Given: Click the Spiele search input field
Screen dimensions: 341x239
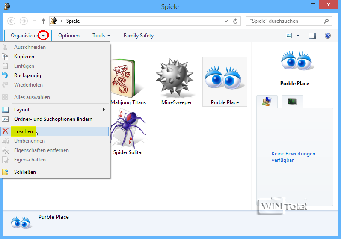Looking at the screenshot, I should pyautogui.click(x=285, y=21).
